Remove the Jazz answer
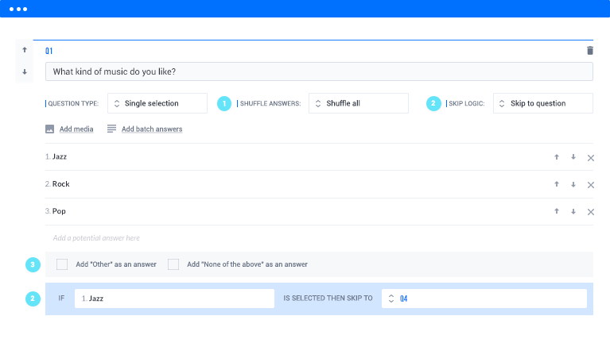 coord(591,158)
